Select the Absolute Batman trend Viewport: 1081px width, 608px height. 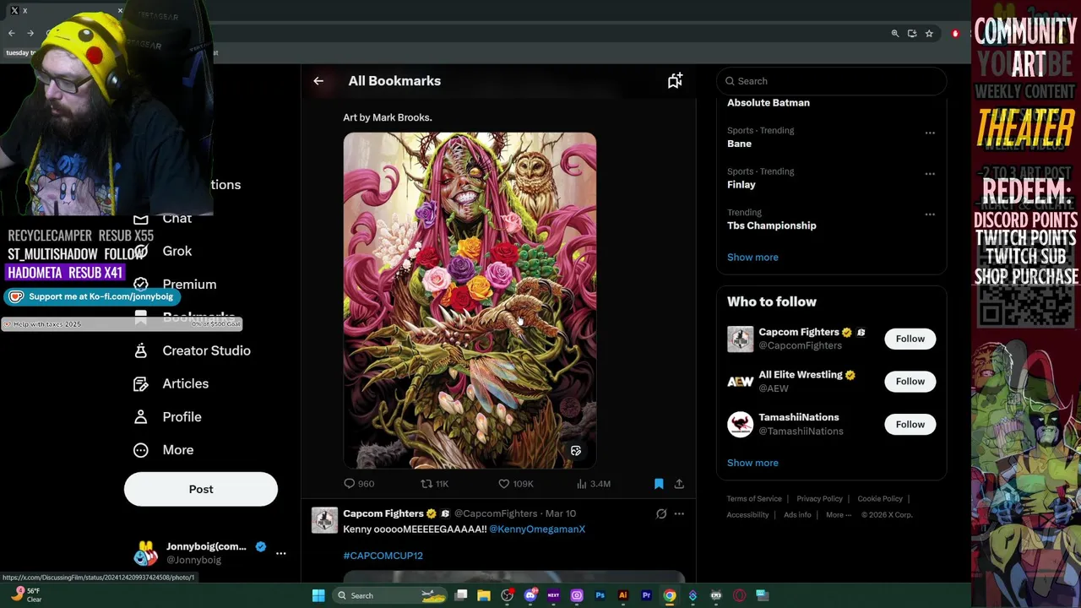[x=769, y=103]
